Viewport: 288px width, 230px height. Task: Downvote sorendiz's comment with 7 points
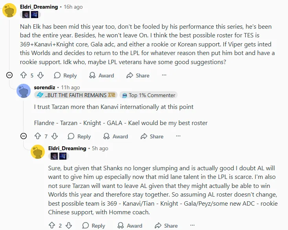click(x=55, y=136)
